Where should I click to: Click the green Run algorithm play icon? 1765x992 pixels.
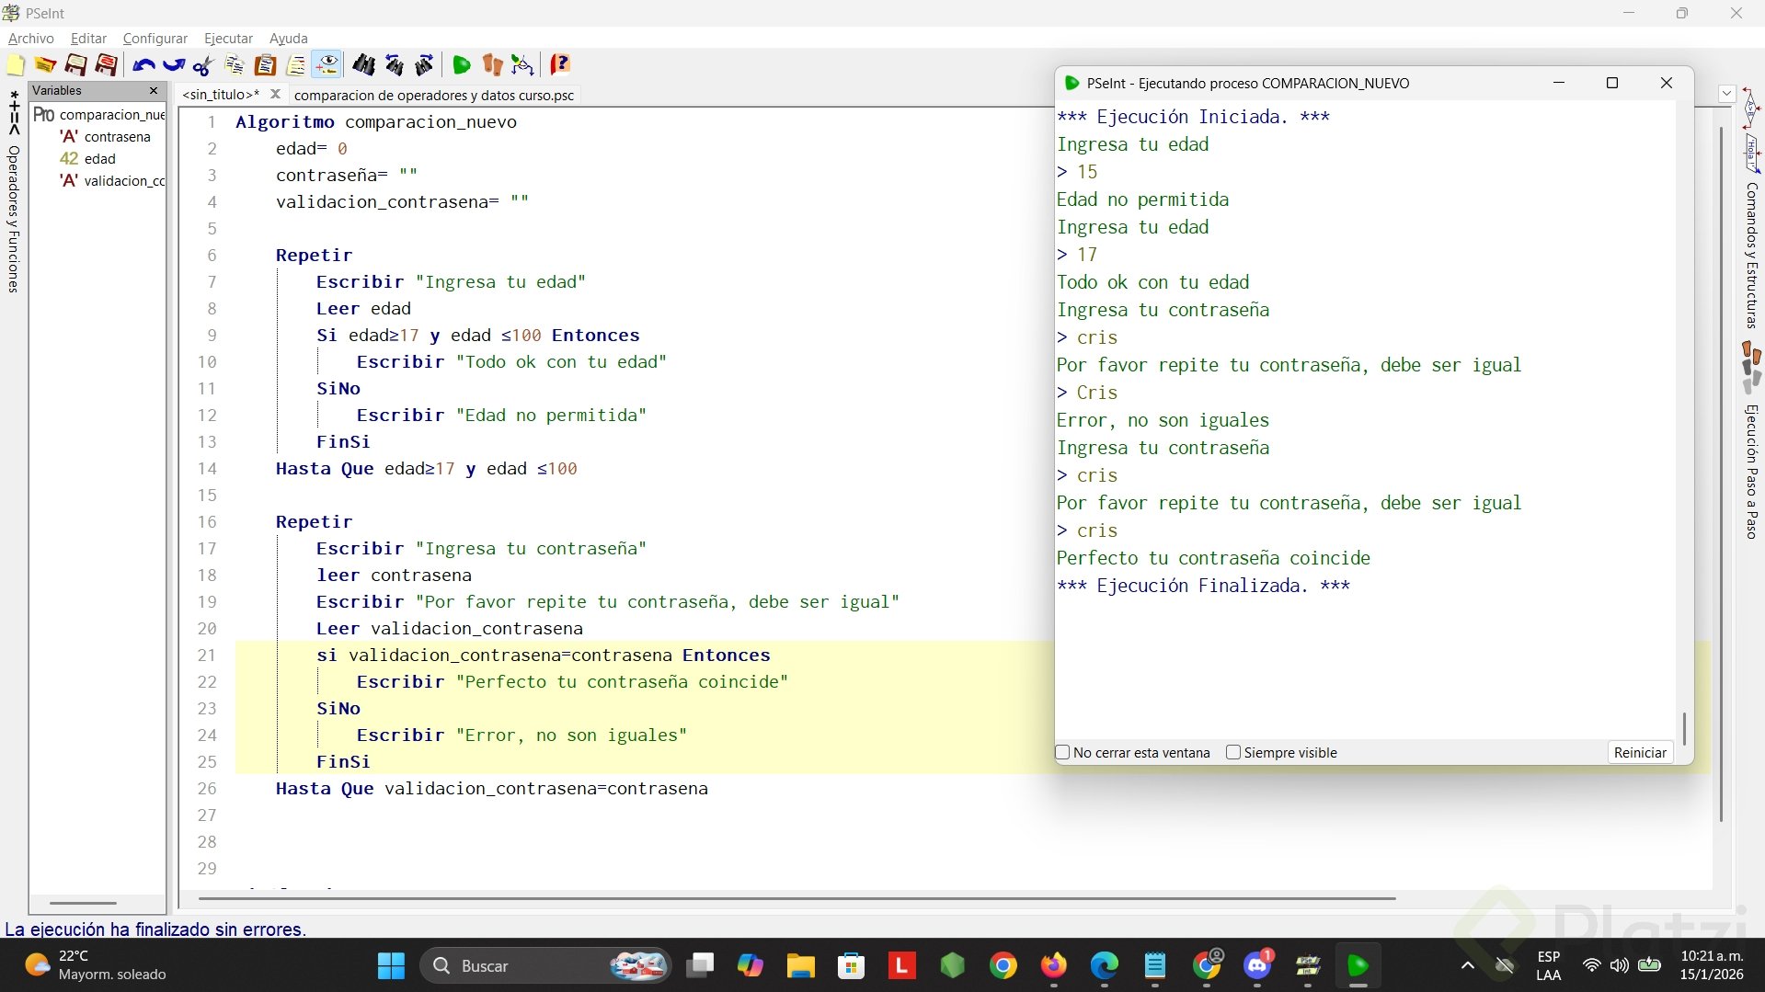click(x=462, y=65)
